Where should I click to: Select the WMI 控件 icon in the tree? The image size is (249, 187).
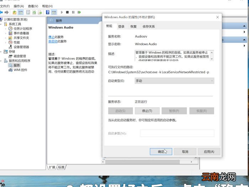(10, 70)
